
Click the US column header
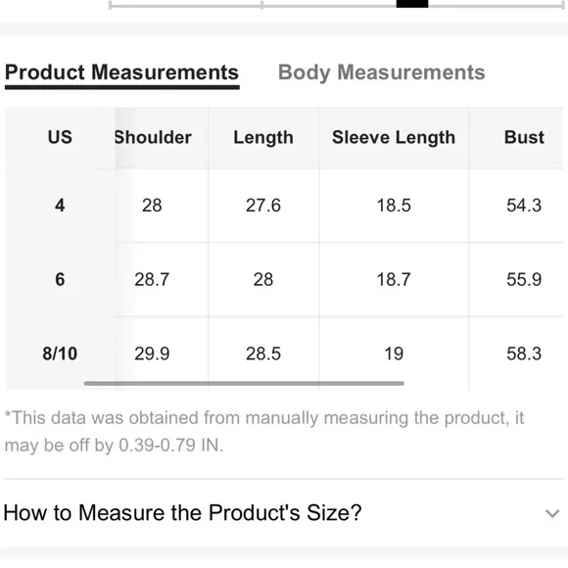coord(60,137)
